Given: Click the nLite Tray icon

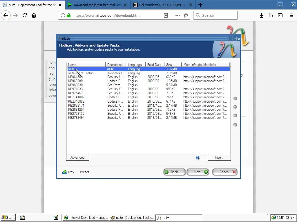Looking at the screenshot, I should [68, 172].
